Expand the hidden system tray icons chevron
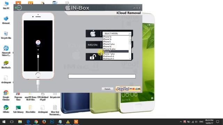 (181, 122)
